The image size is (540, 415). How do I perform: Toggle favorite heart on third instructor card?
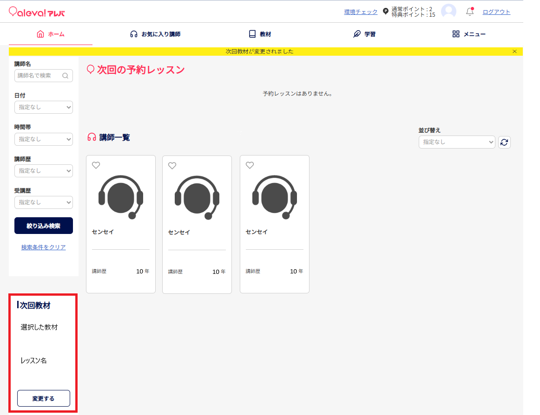click(x=250, y=165)
